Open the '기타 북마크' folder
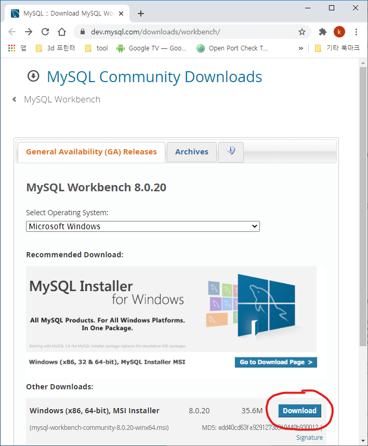 tap(337, 48)
